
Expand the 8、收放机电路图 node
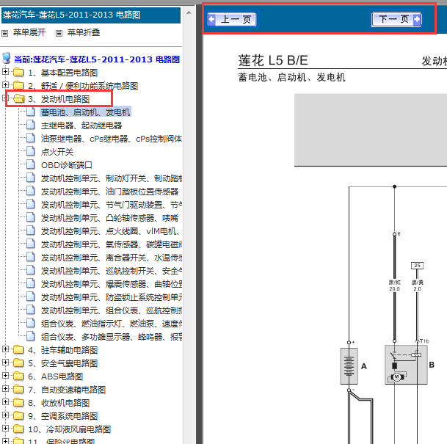click(x=5, y=401)
